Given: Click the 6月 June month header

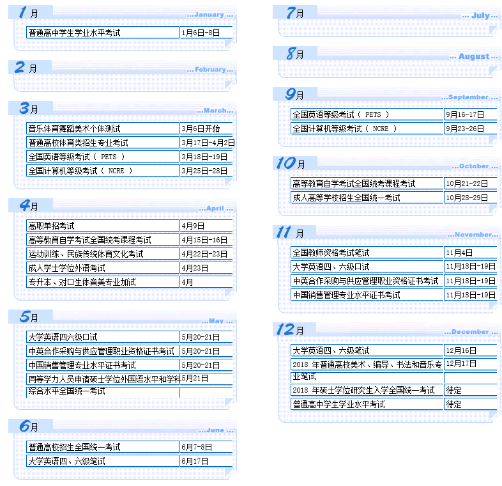Looking at the screenshot, I should (122, 426).
